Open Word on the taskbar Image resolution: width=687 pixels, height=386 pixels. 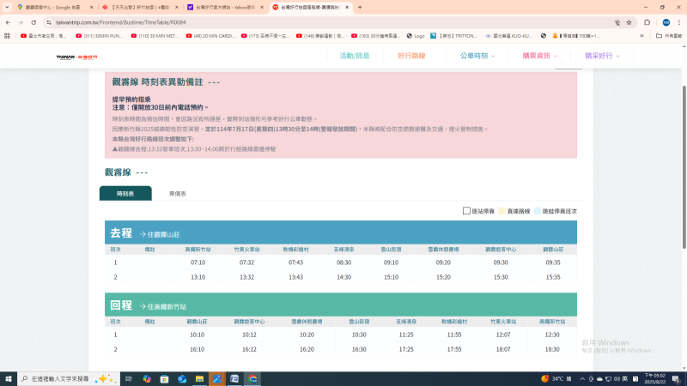pos(234,379)
